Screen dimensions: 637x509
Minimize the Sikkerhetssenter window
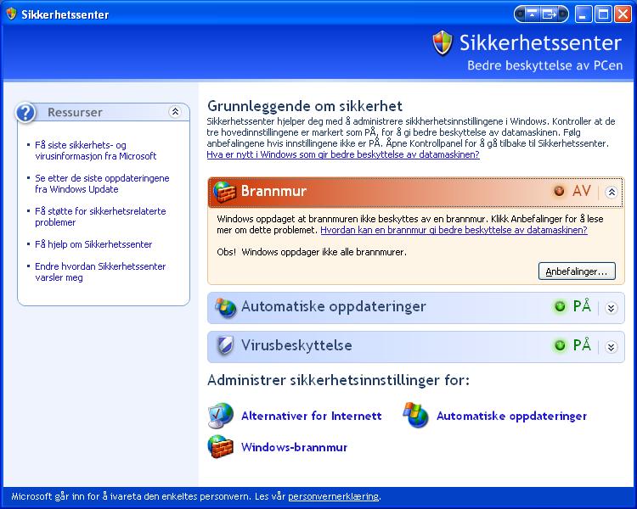click(x=583, y=14)
